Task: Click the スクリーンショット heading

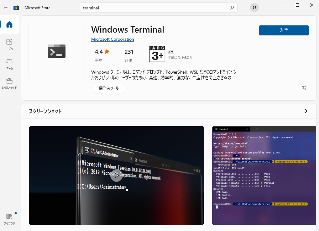Action: [45, 111]
